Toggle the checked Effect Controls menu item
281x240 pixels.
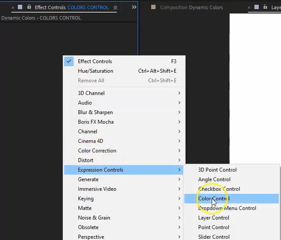pos(95,61)
